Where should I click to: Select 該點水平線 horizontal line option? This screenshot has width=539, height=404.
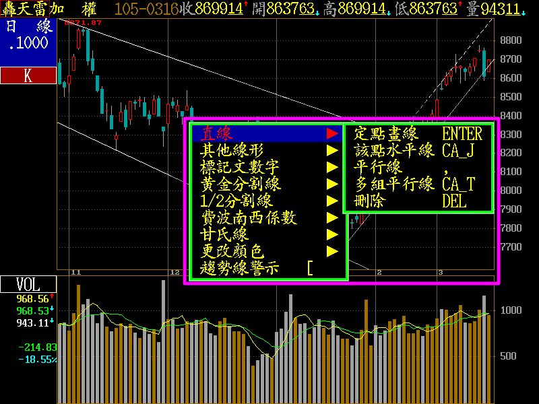(394, 150)
